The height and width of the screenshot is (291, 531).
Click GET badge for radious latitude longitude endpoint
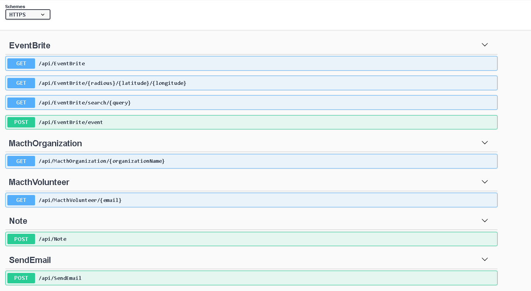[21, 83]
